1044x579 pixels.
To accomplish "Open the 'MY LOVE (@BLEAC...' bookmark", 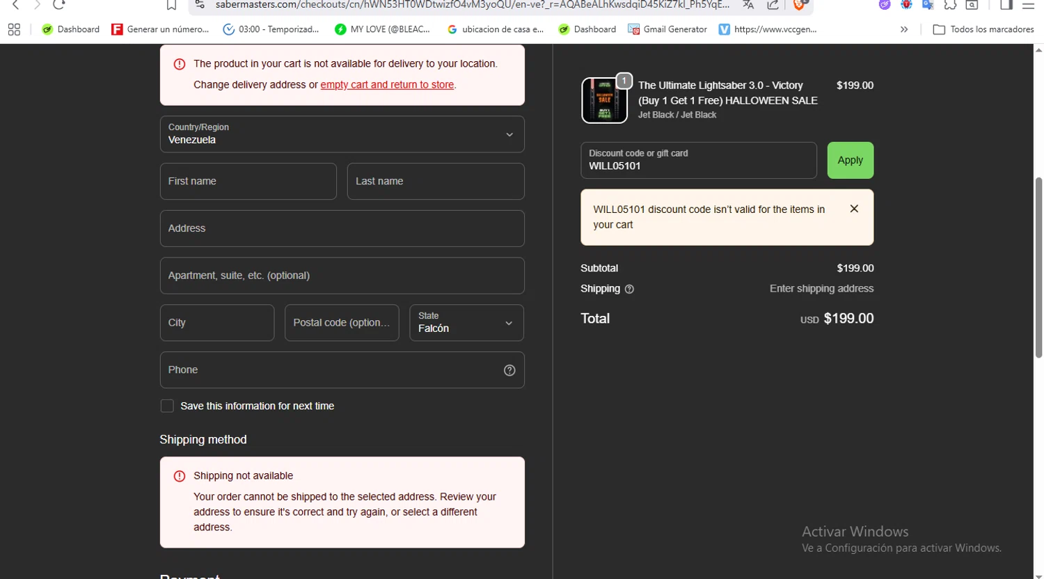I will (383, 29).
